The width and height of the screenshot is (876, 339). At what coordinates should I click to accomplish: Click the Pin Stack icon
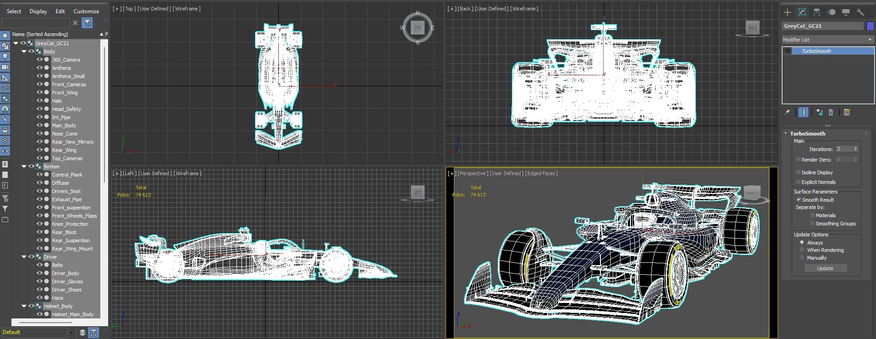(787, 112)
